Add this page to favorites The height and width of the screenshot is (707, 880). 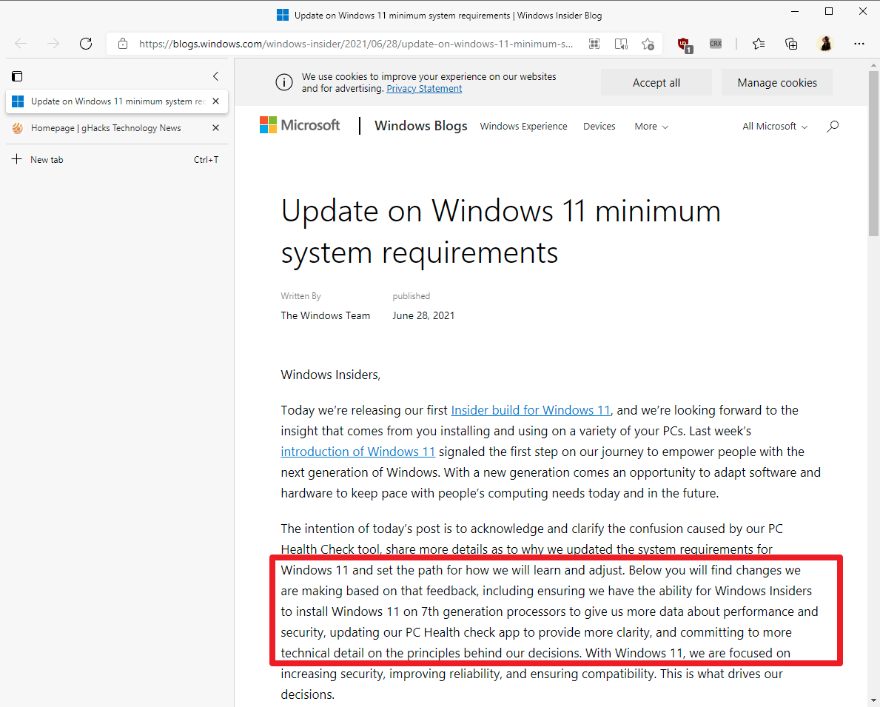tap(648, 44)
